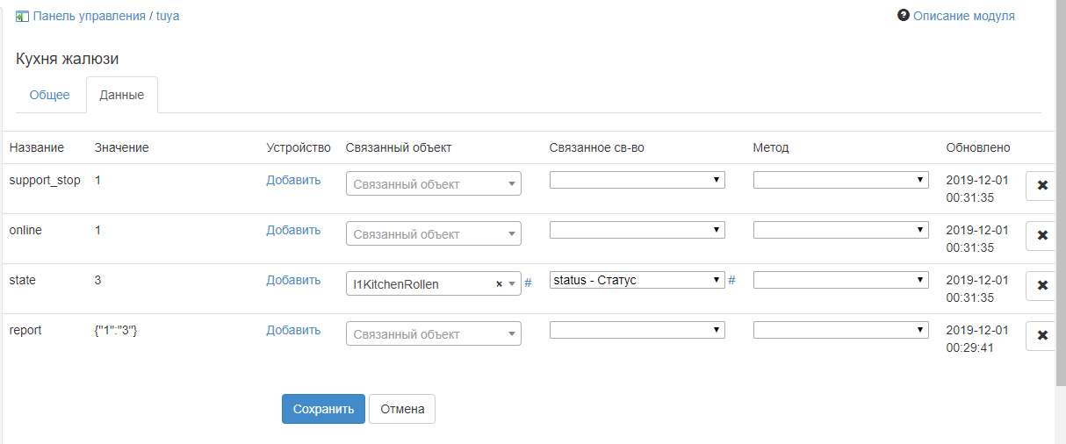Click the # link beside l1KitchenRollen object
Image resolution: width=1066 pixels, height=444 pixels.
pyautogui.click(x=528, y=283)
